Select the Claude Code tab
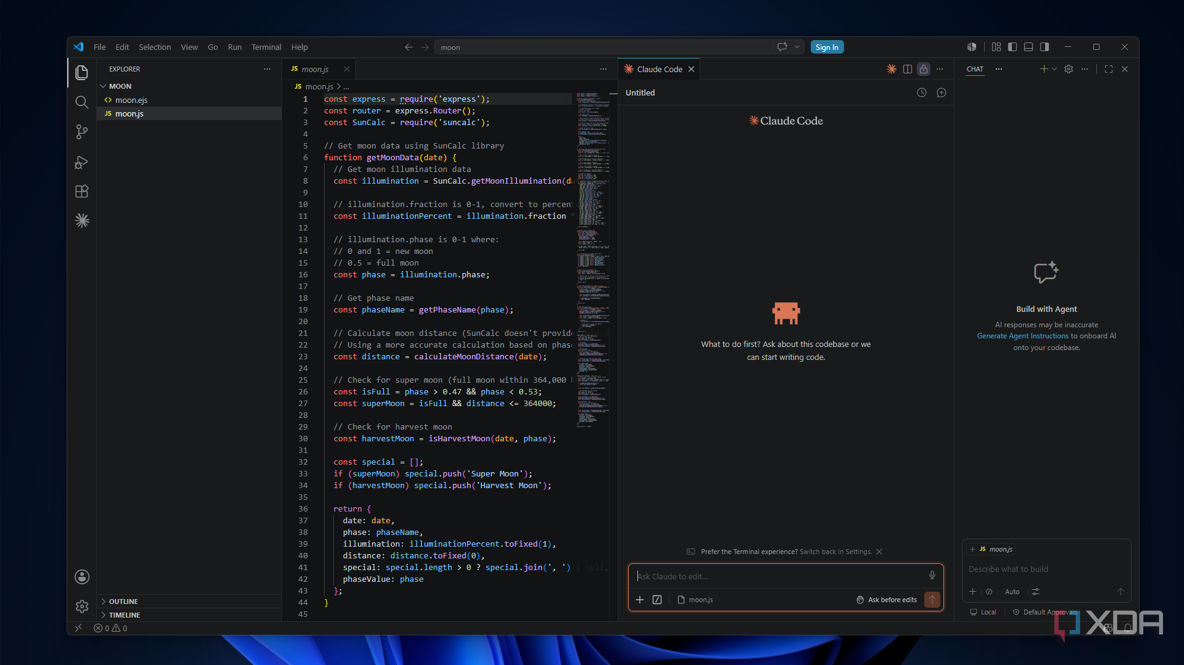Screen dimensions: 1184x665 (x=659, y=69)
